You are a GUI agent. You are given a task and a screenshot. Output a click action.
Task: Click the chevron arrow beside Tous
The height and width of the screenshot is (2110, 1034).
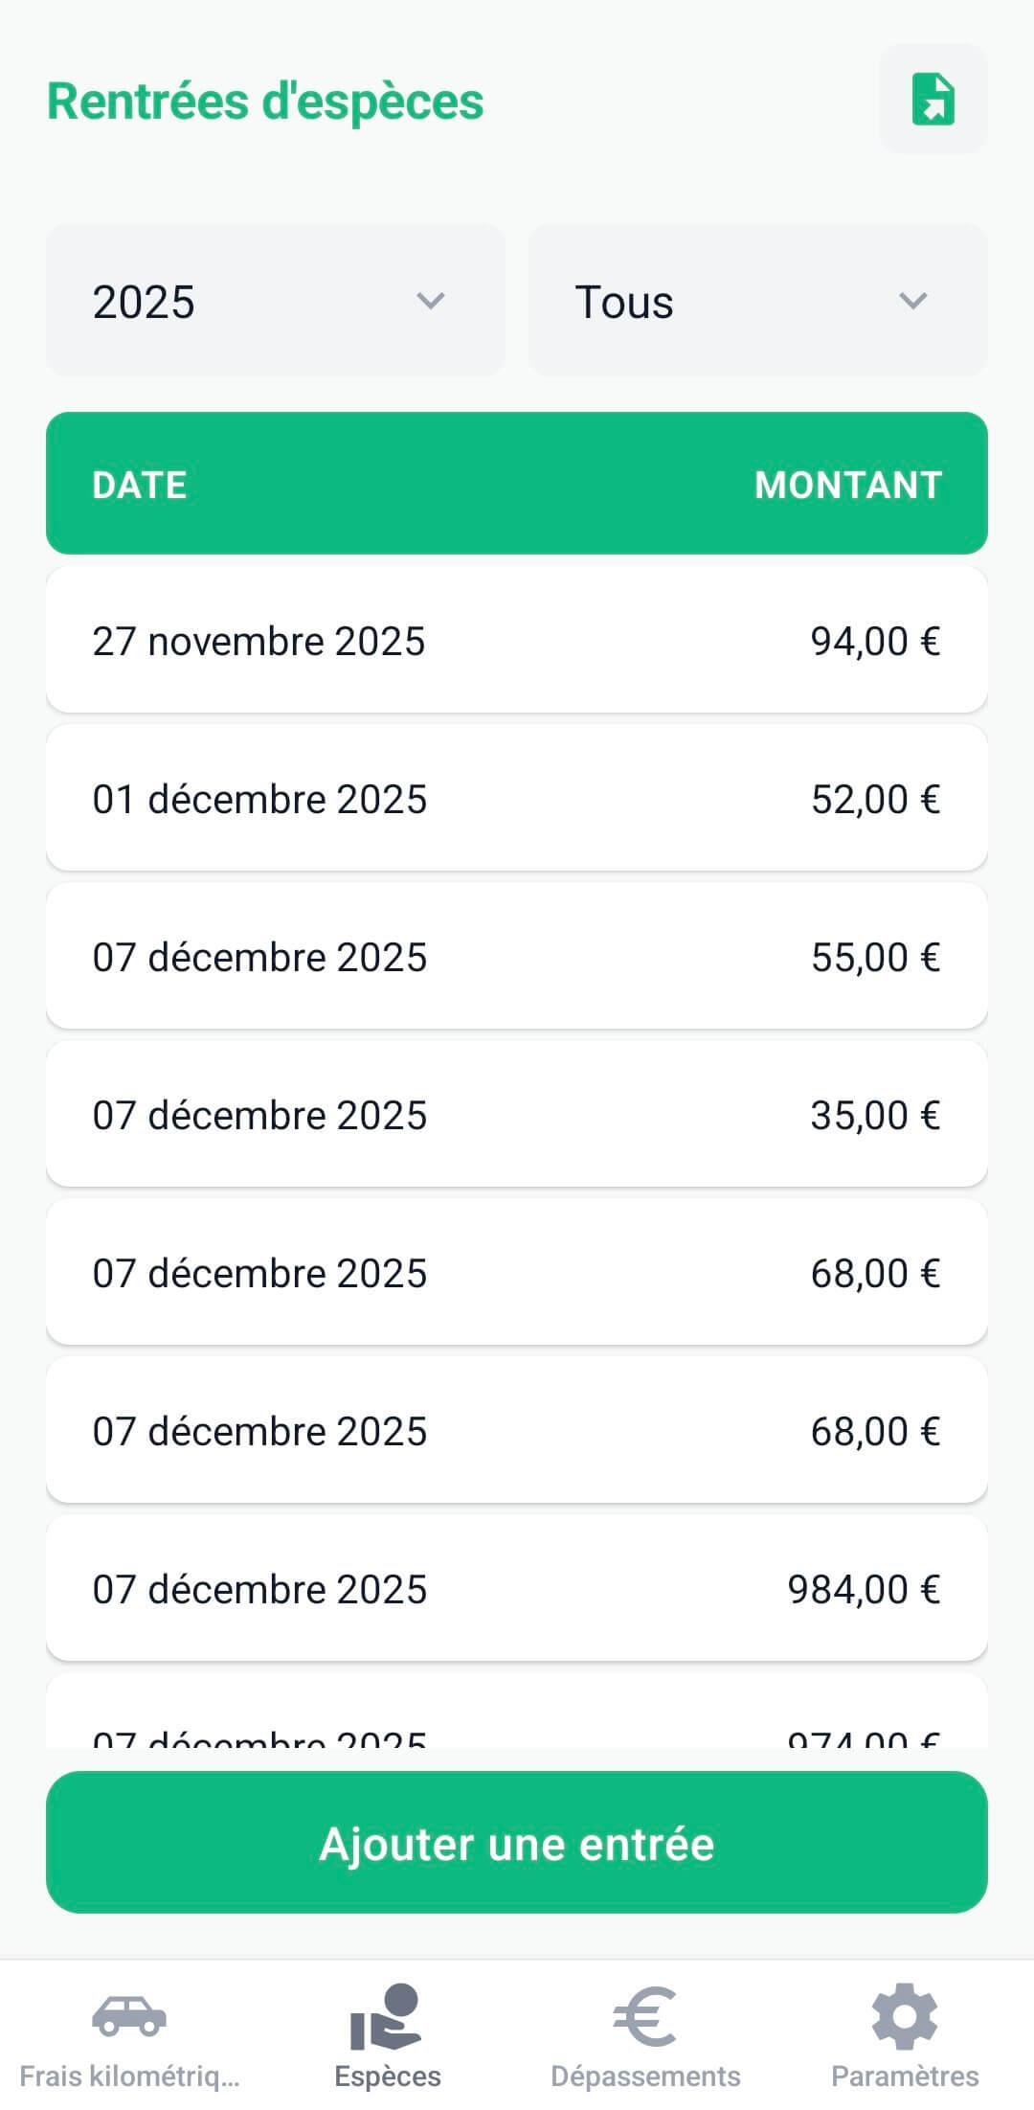pos(913,301)
